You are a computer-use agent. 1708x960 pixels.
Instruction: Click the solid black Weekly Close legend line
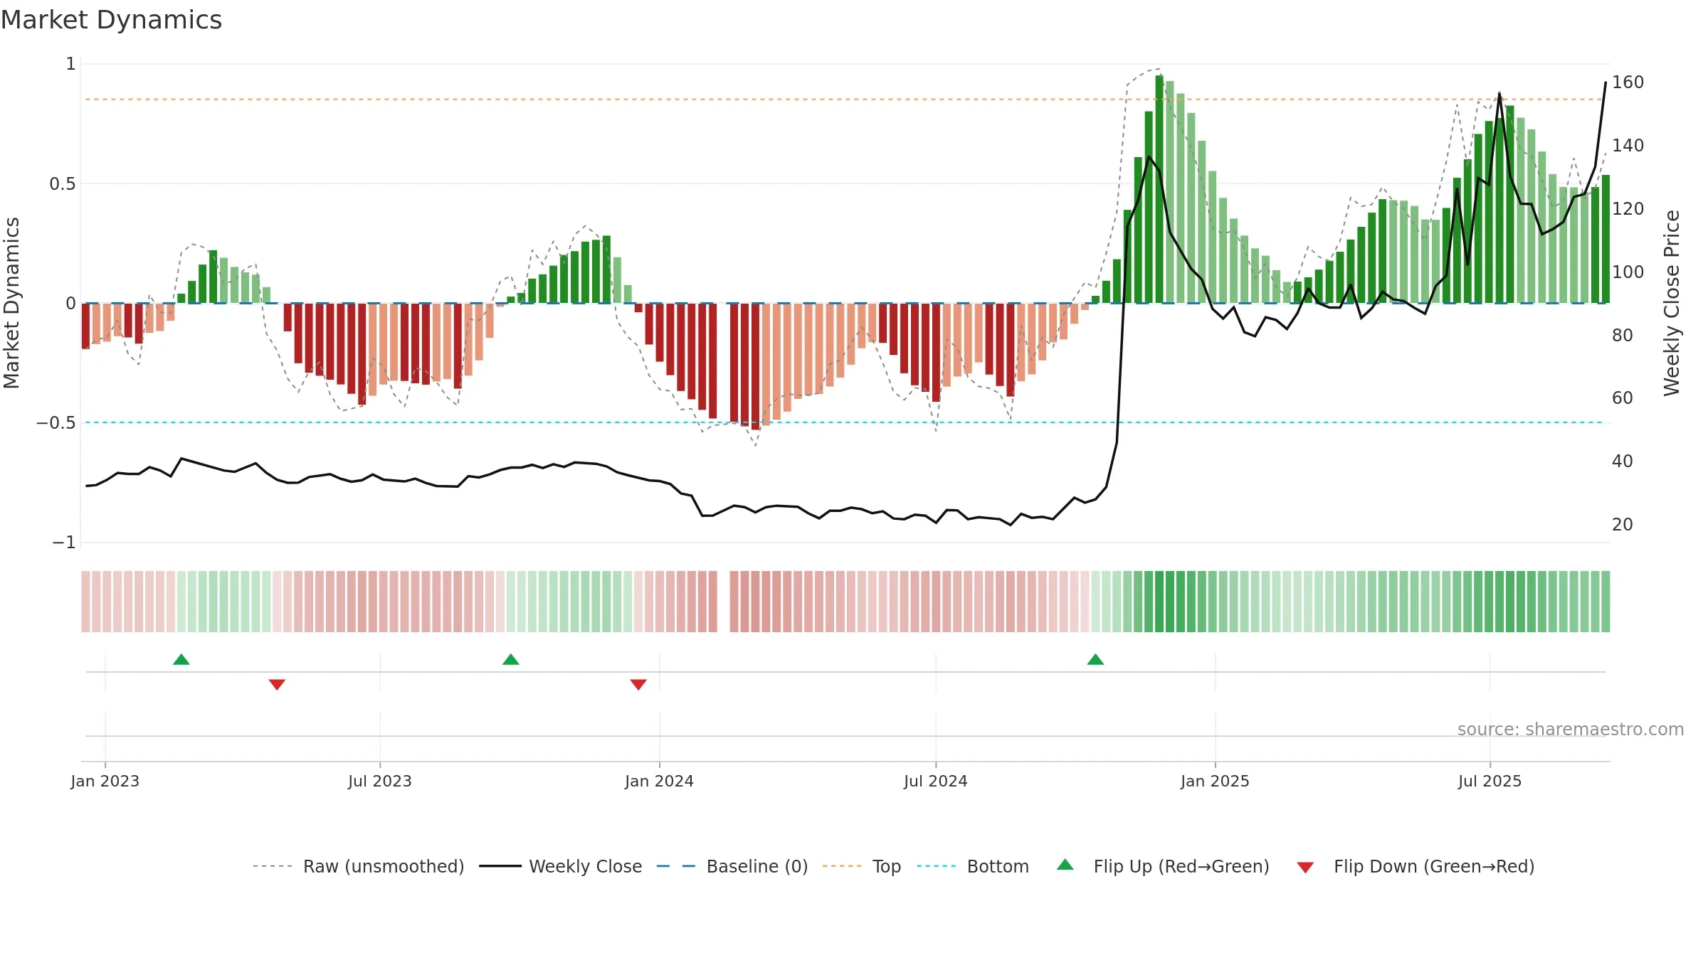coord(500,866)
